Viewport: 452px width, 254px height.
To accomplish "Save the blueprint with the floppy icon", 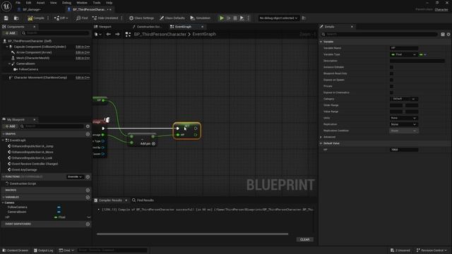I will tap(6, 18).
